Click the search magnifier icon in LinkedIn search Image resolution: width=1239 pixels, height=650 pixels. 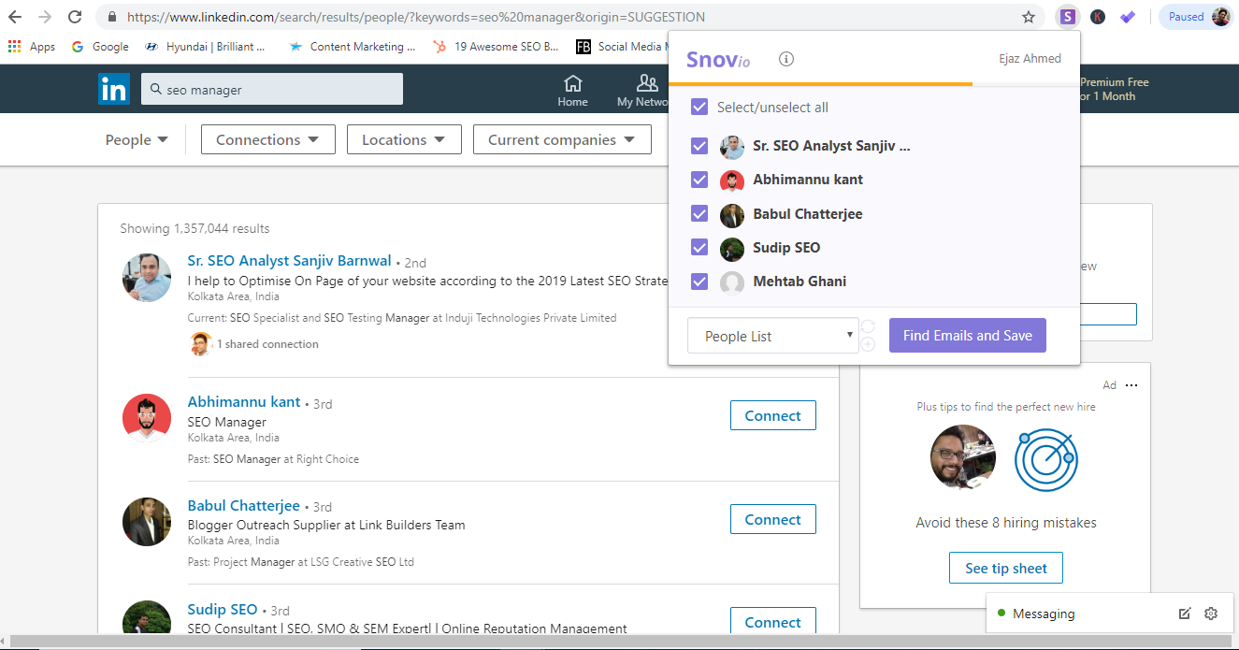(155, 90)
